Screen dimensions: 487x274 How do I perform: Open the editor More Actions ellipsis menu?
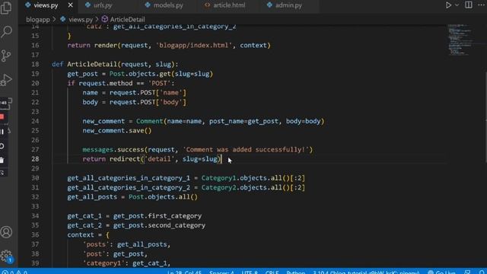[x=482, y=5]
